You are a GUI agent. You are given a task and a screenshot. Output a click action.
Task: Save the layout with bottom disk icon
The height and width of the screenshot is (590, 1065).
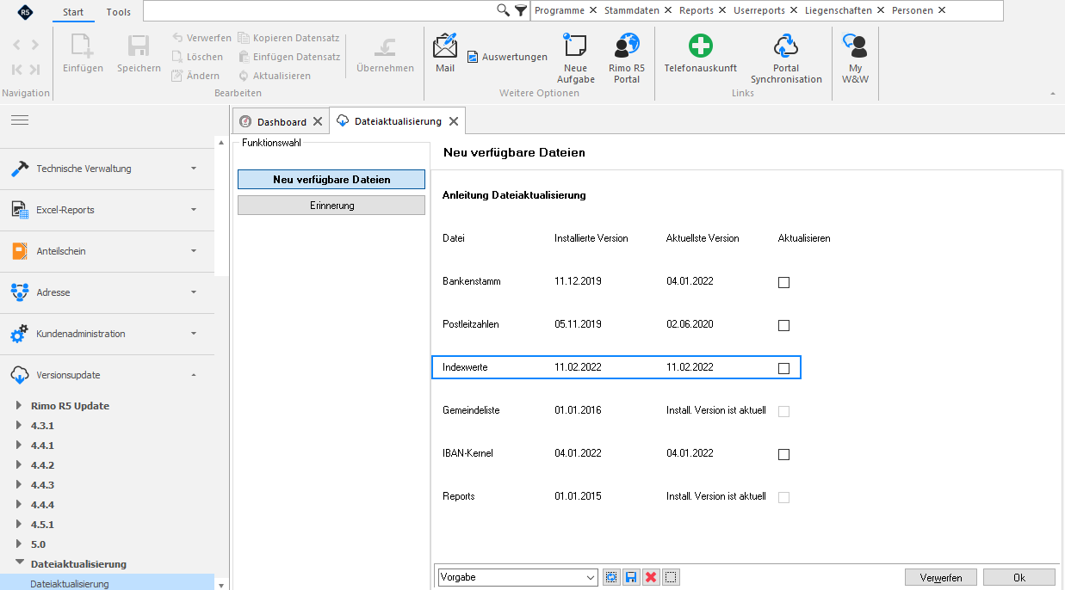(x=631, y=577)
